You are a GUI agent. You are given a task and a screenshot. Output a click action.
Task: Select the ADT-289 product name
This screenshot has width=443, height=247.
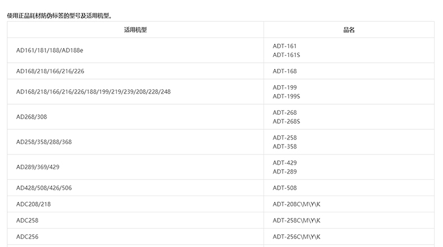coord(284,171)
